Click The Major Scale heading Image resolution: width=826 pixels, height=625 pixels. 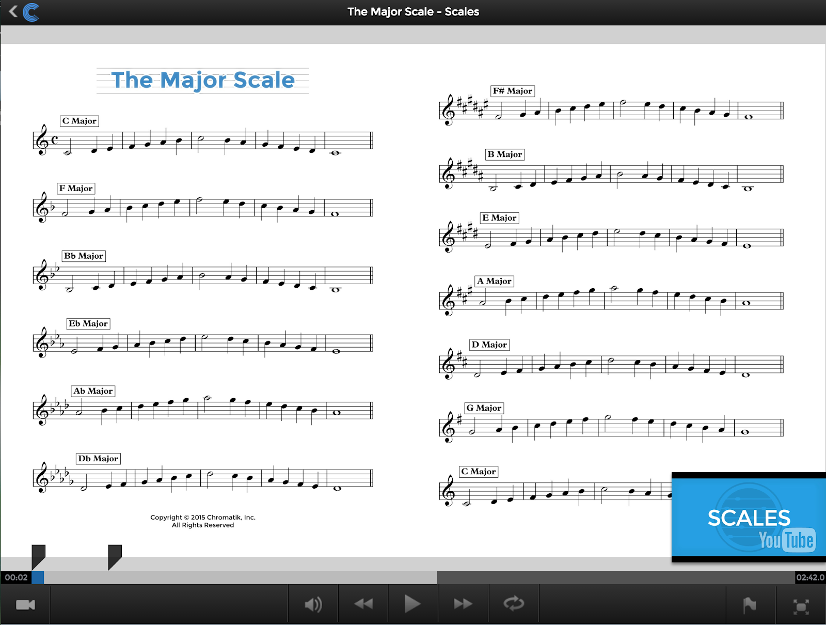coord(203,80)
